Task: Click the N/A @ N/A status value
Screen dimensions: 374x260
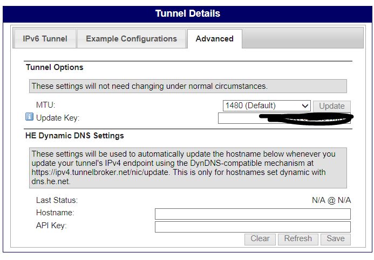Action: pos(331,200)
